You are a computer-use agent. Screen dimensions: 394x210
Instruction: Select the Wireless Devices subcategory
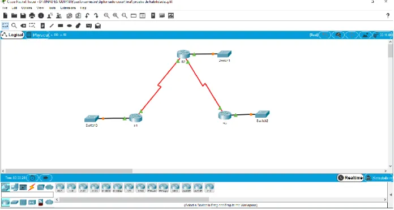click(x=32, y=202)
